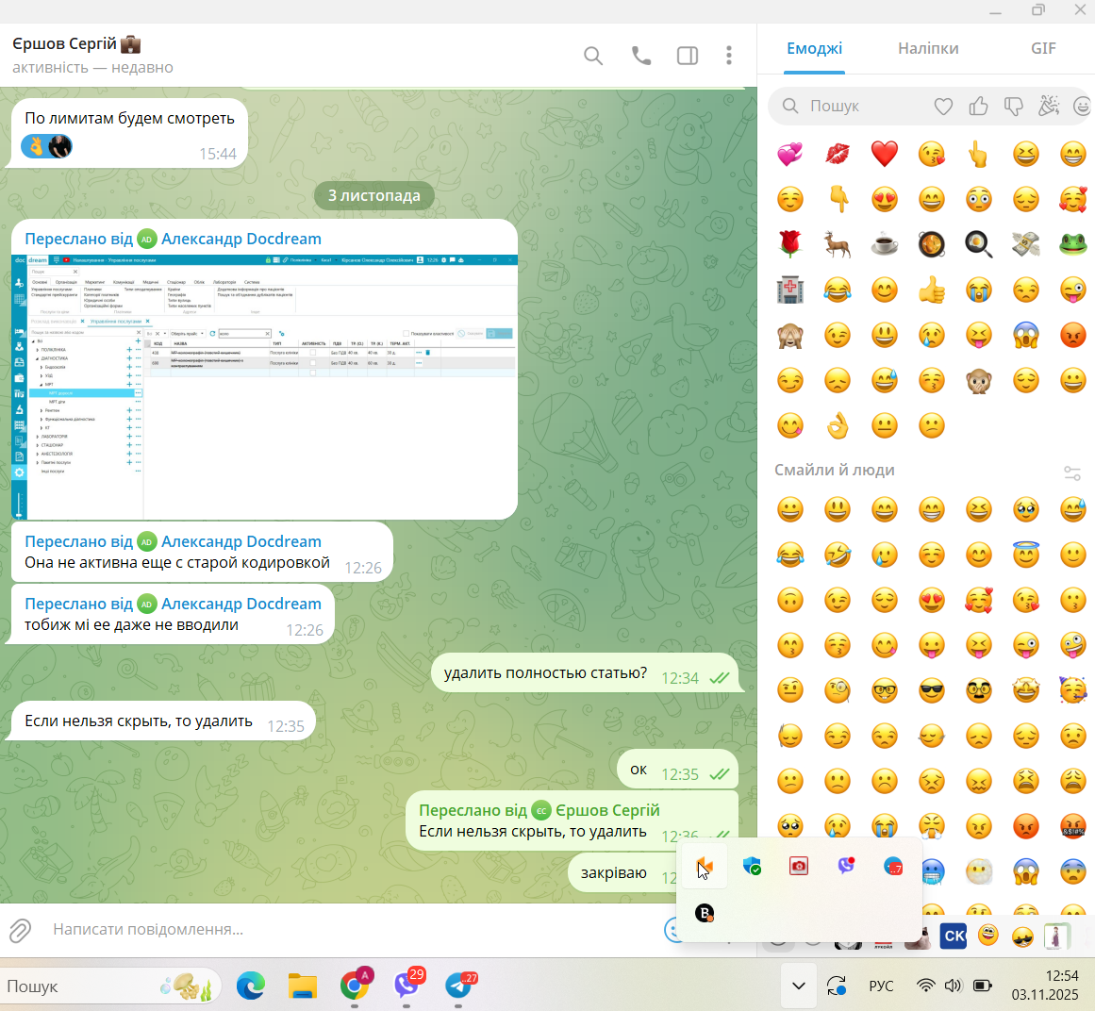Filter emoji by party popper category
Viewport: 1095px width, 1011px height.
pos(1048,107)
